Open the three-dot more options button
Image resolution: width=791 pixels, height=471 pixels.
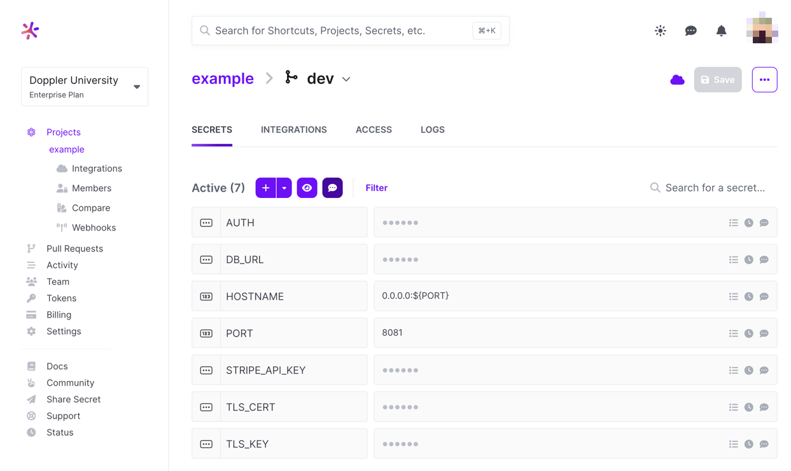click(764, 80)
